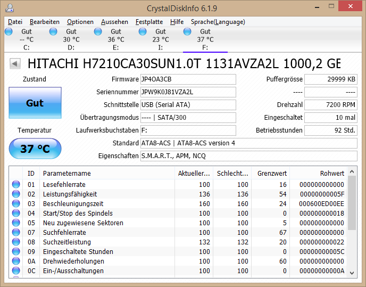Click the Firmware field JP4OA3CB

[x=188, y=79]
